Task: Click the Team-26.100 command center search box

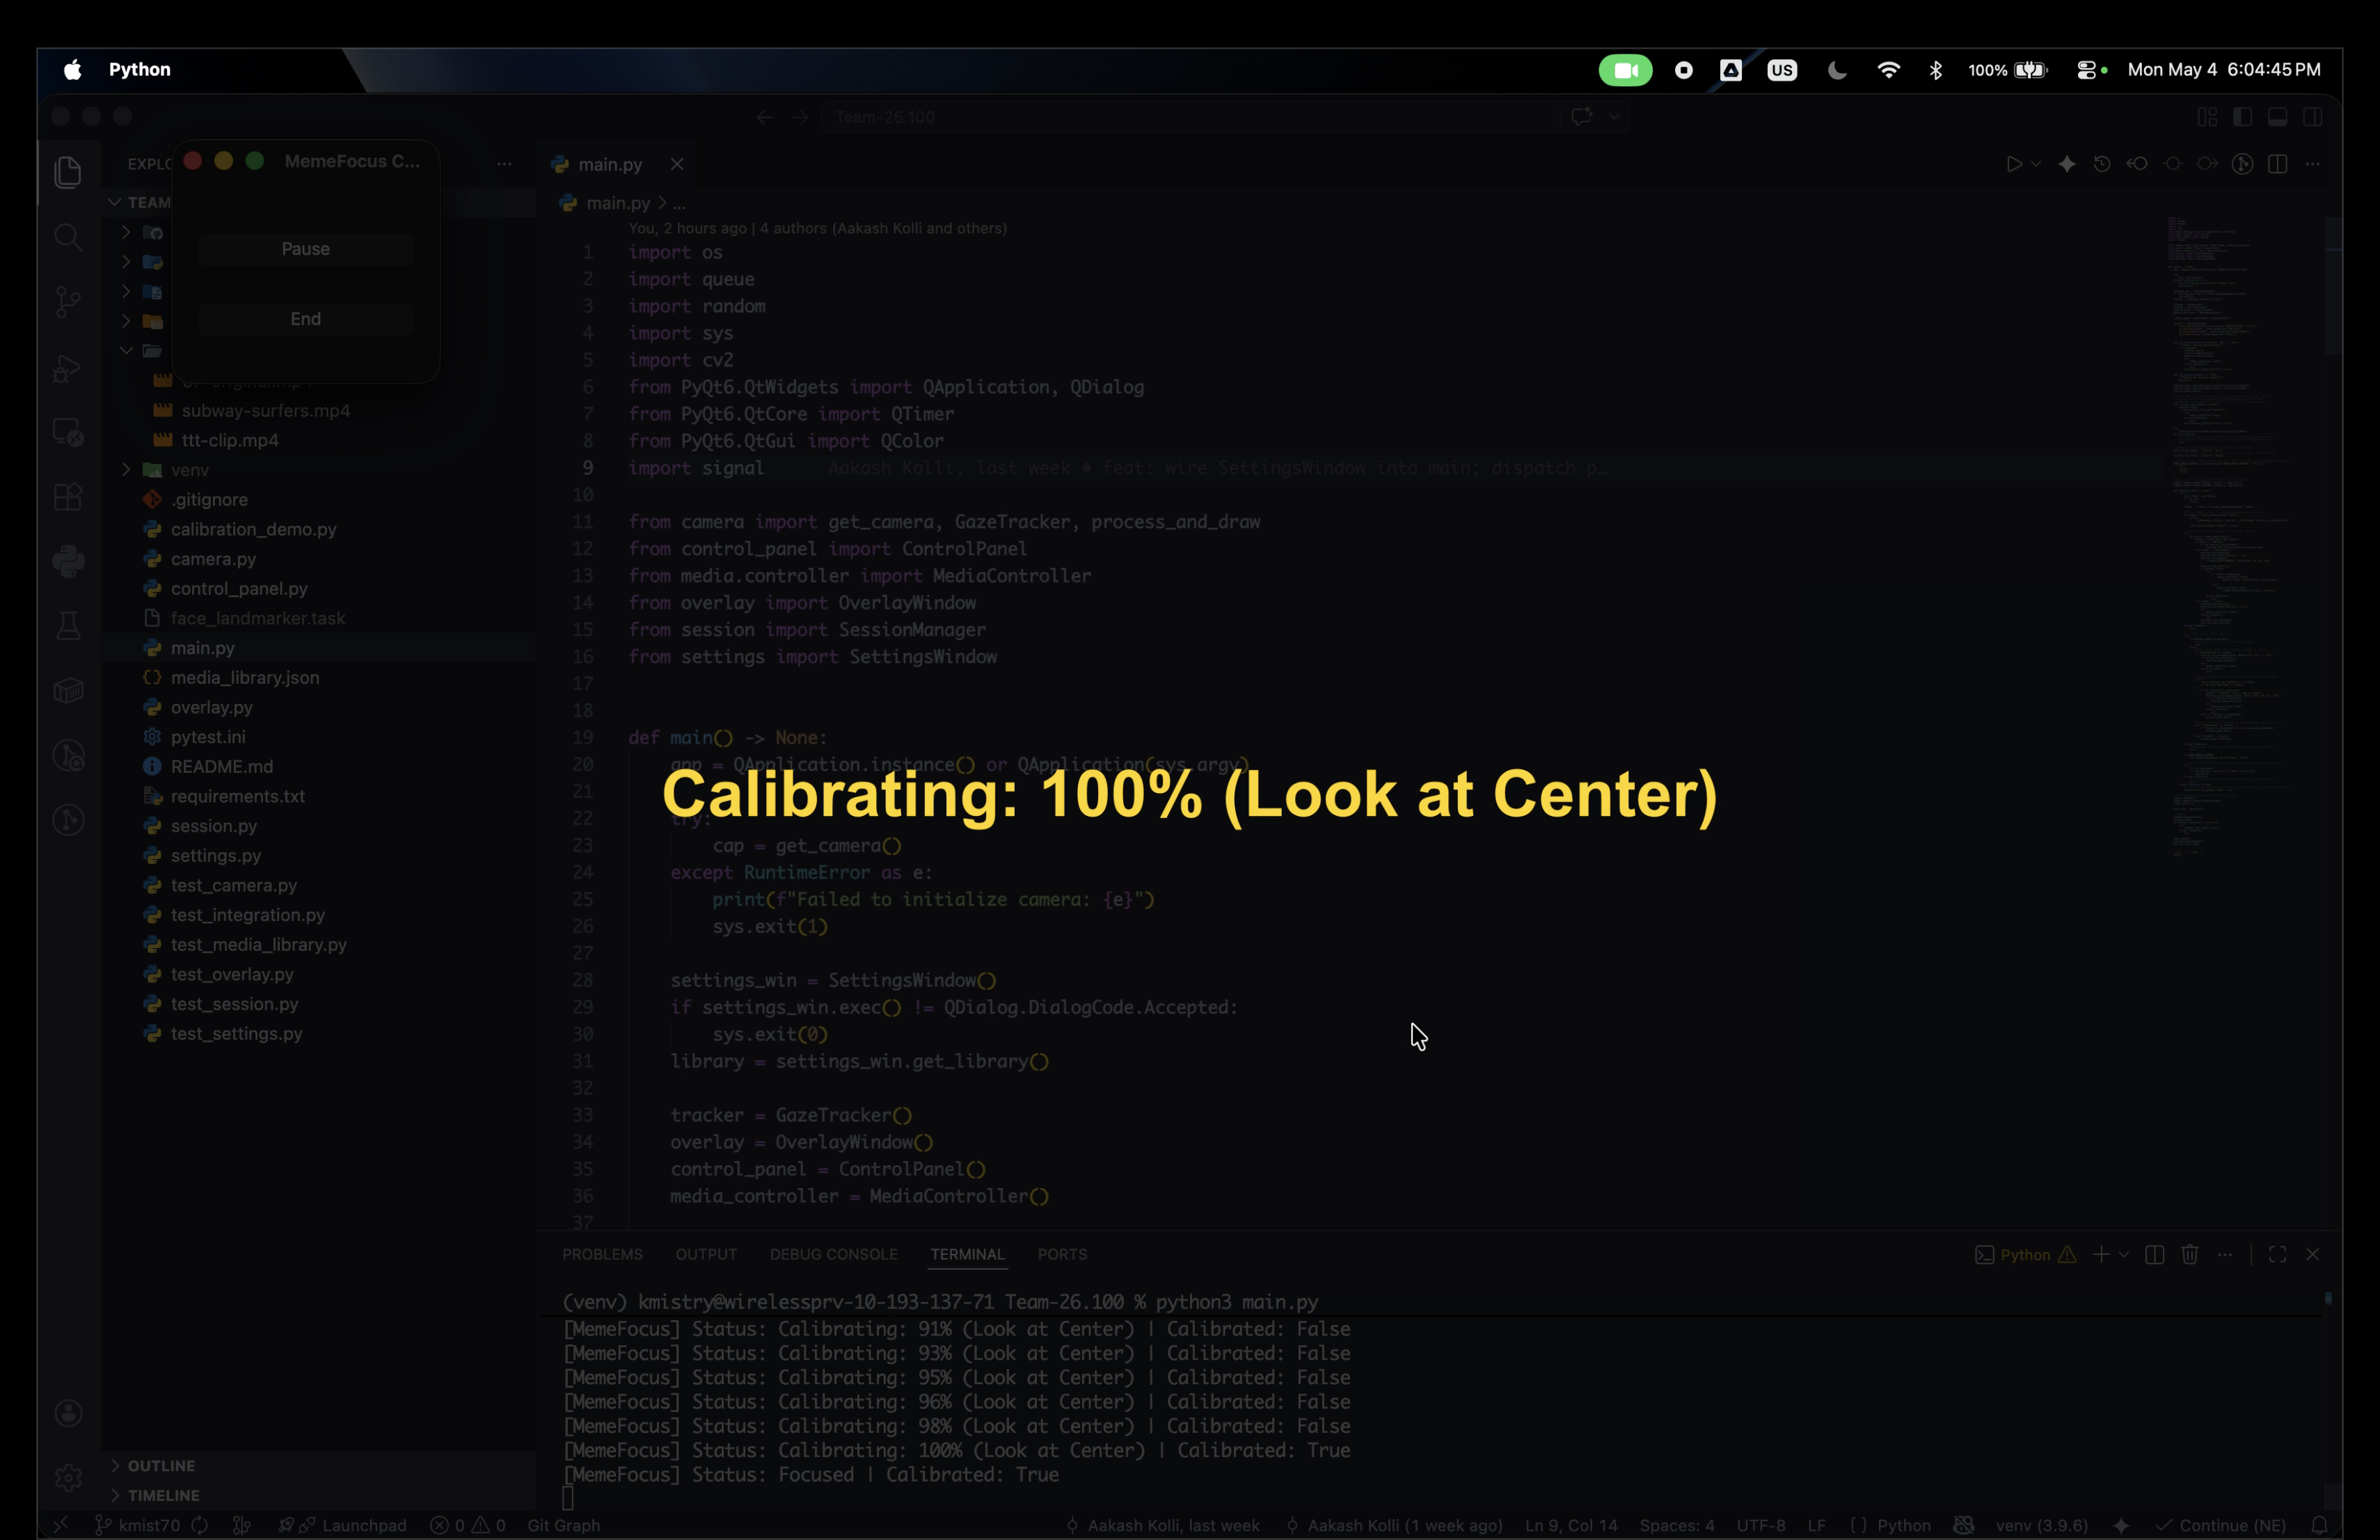Action: pos(1190,117)
